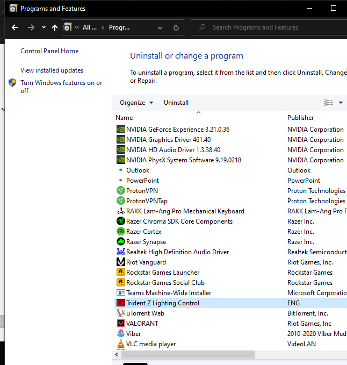Open Turn Windows features on or off
Viewport: 347px width, 365px height.
pyautogui.click(x=61, y=87)
